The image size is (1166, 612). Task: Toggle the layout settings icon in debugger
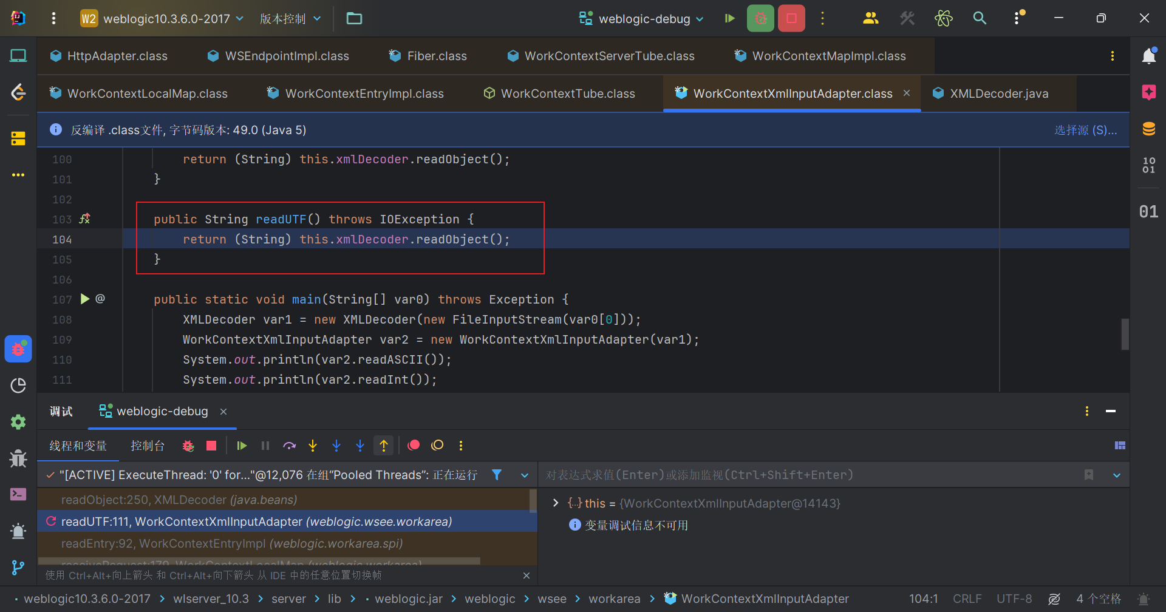click(x=1120, y=446)
